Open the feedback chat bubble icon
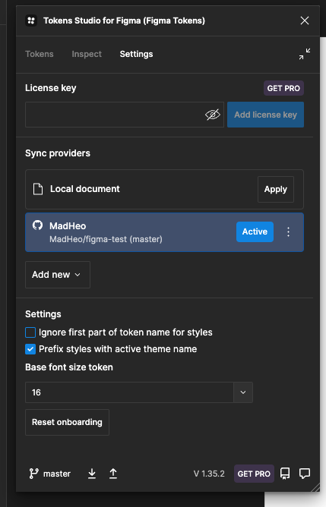 pos(305,474)
